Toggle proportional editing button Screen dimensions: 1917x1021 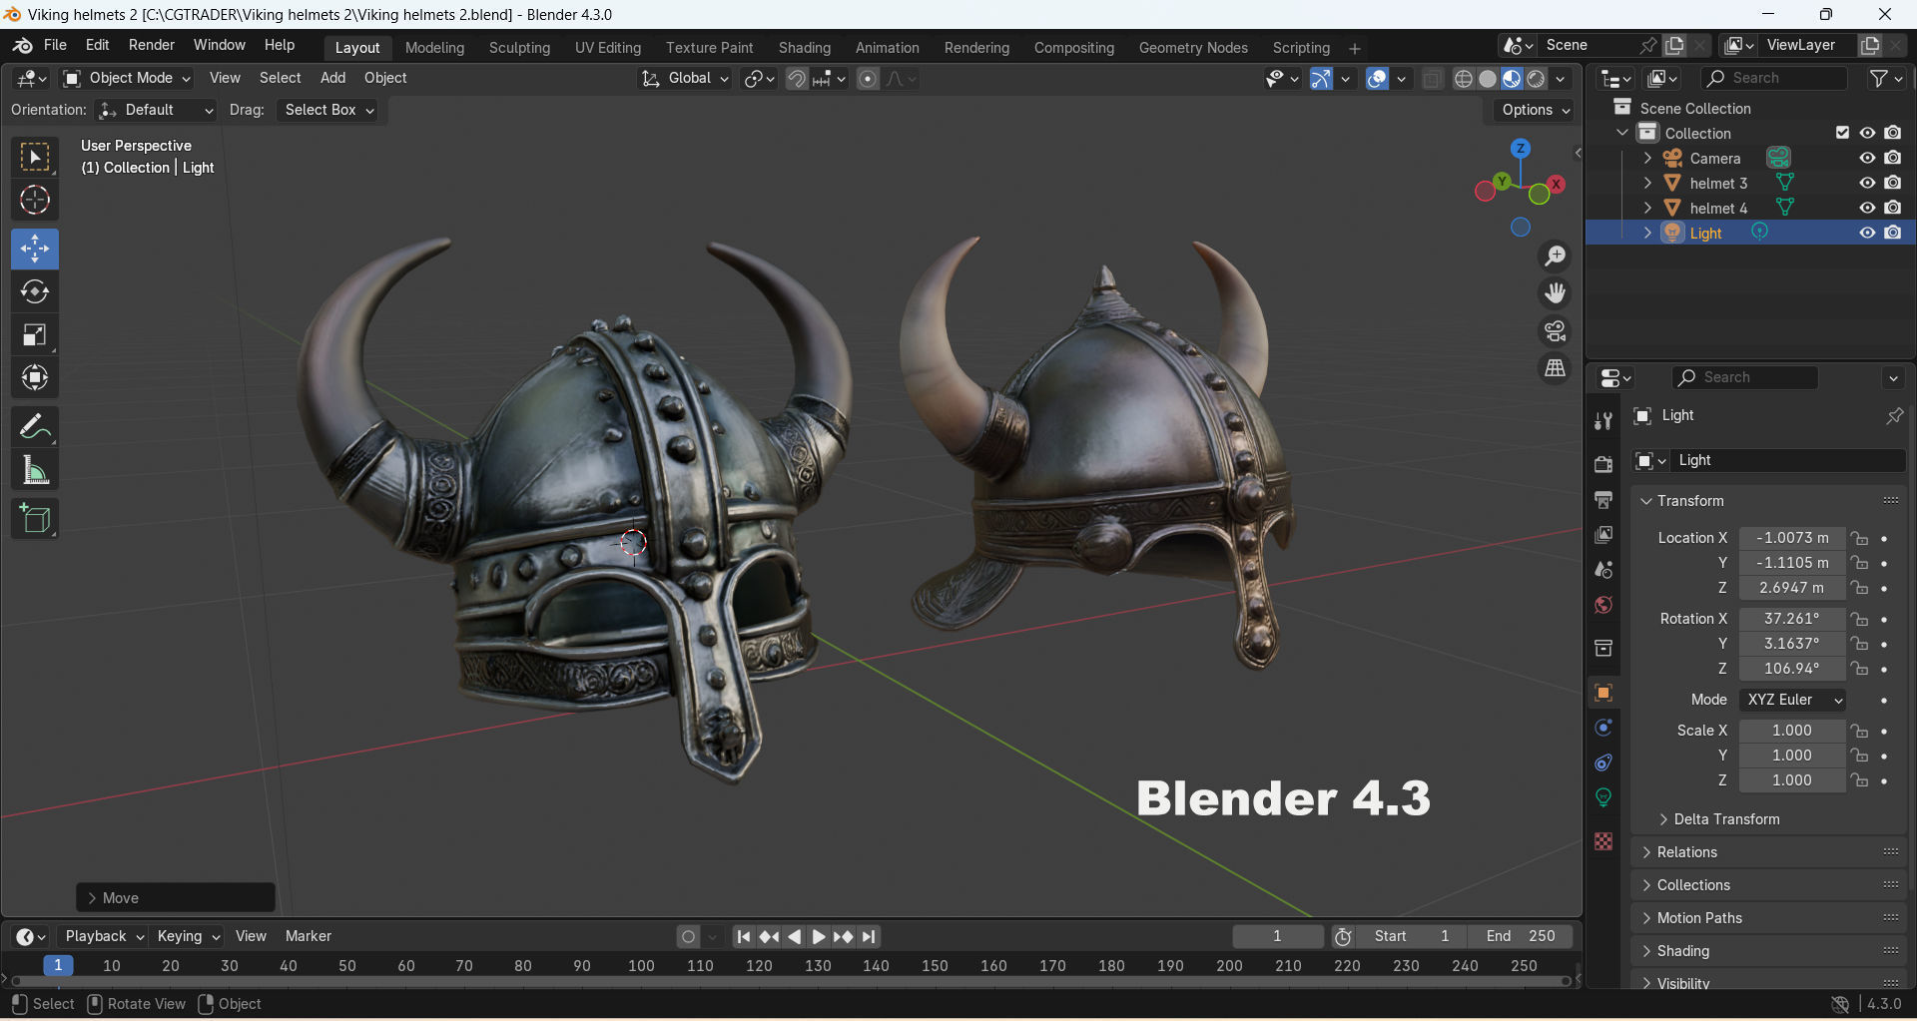click(869, 79)
